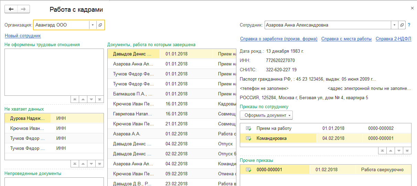Expand the Организация dropdown list
Image resolution: width=417 pixels, height=186 pixels.
[x=93, y=25]
